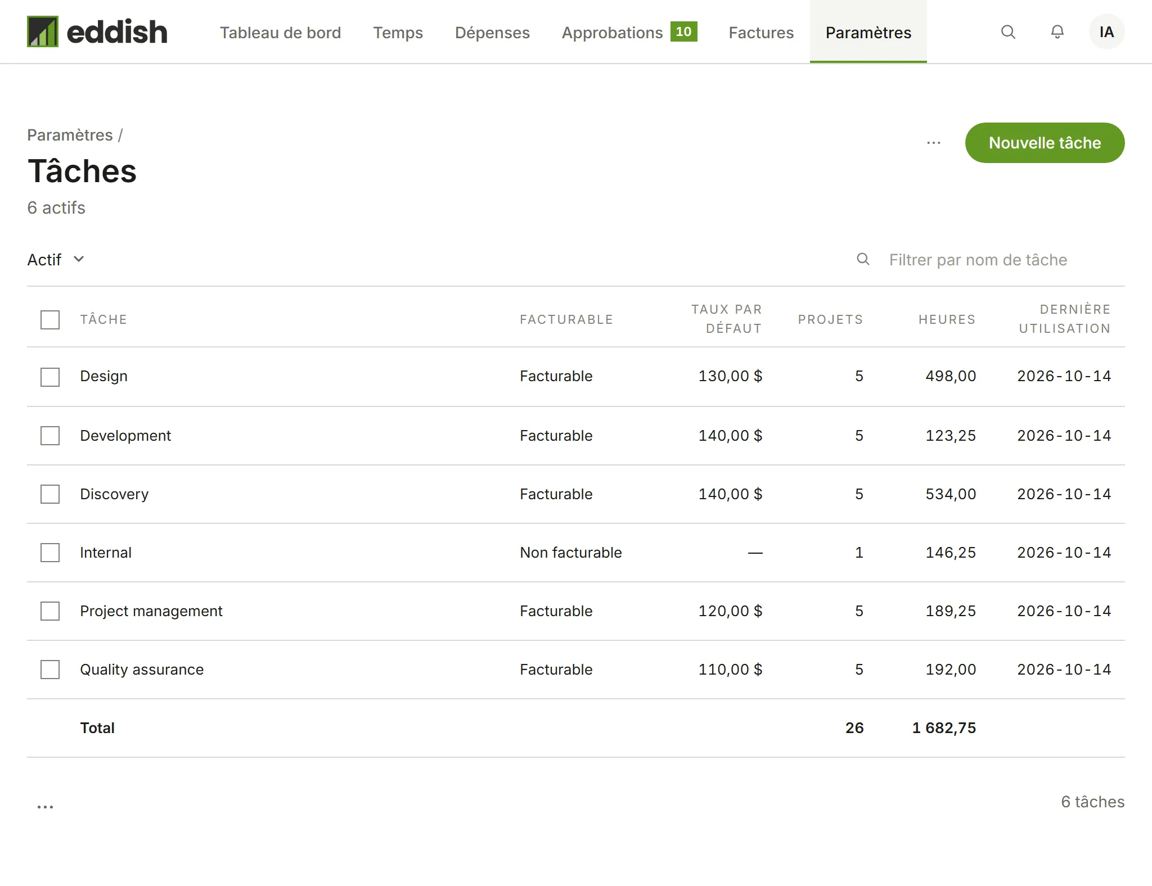
Task: Open the more options dots beside Nouvelle tâche
Action: point(934,143)
